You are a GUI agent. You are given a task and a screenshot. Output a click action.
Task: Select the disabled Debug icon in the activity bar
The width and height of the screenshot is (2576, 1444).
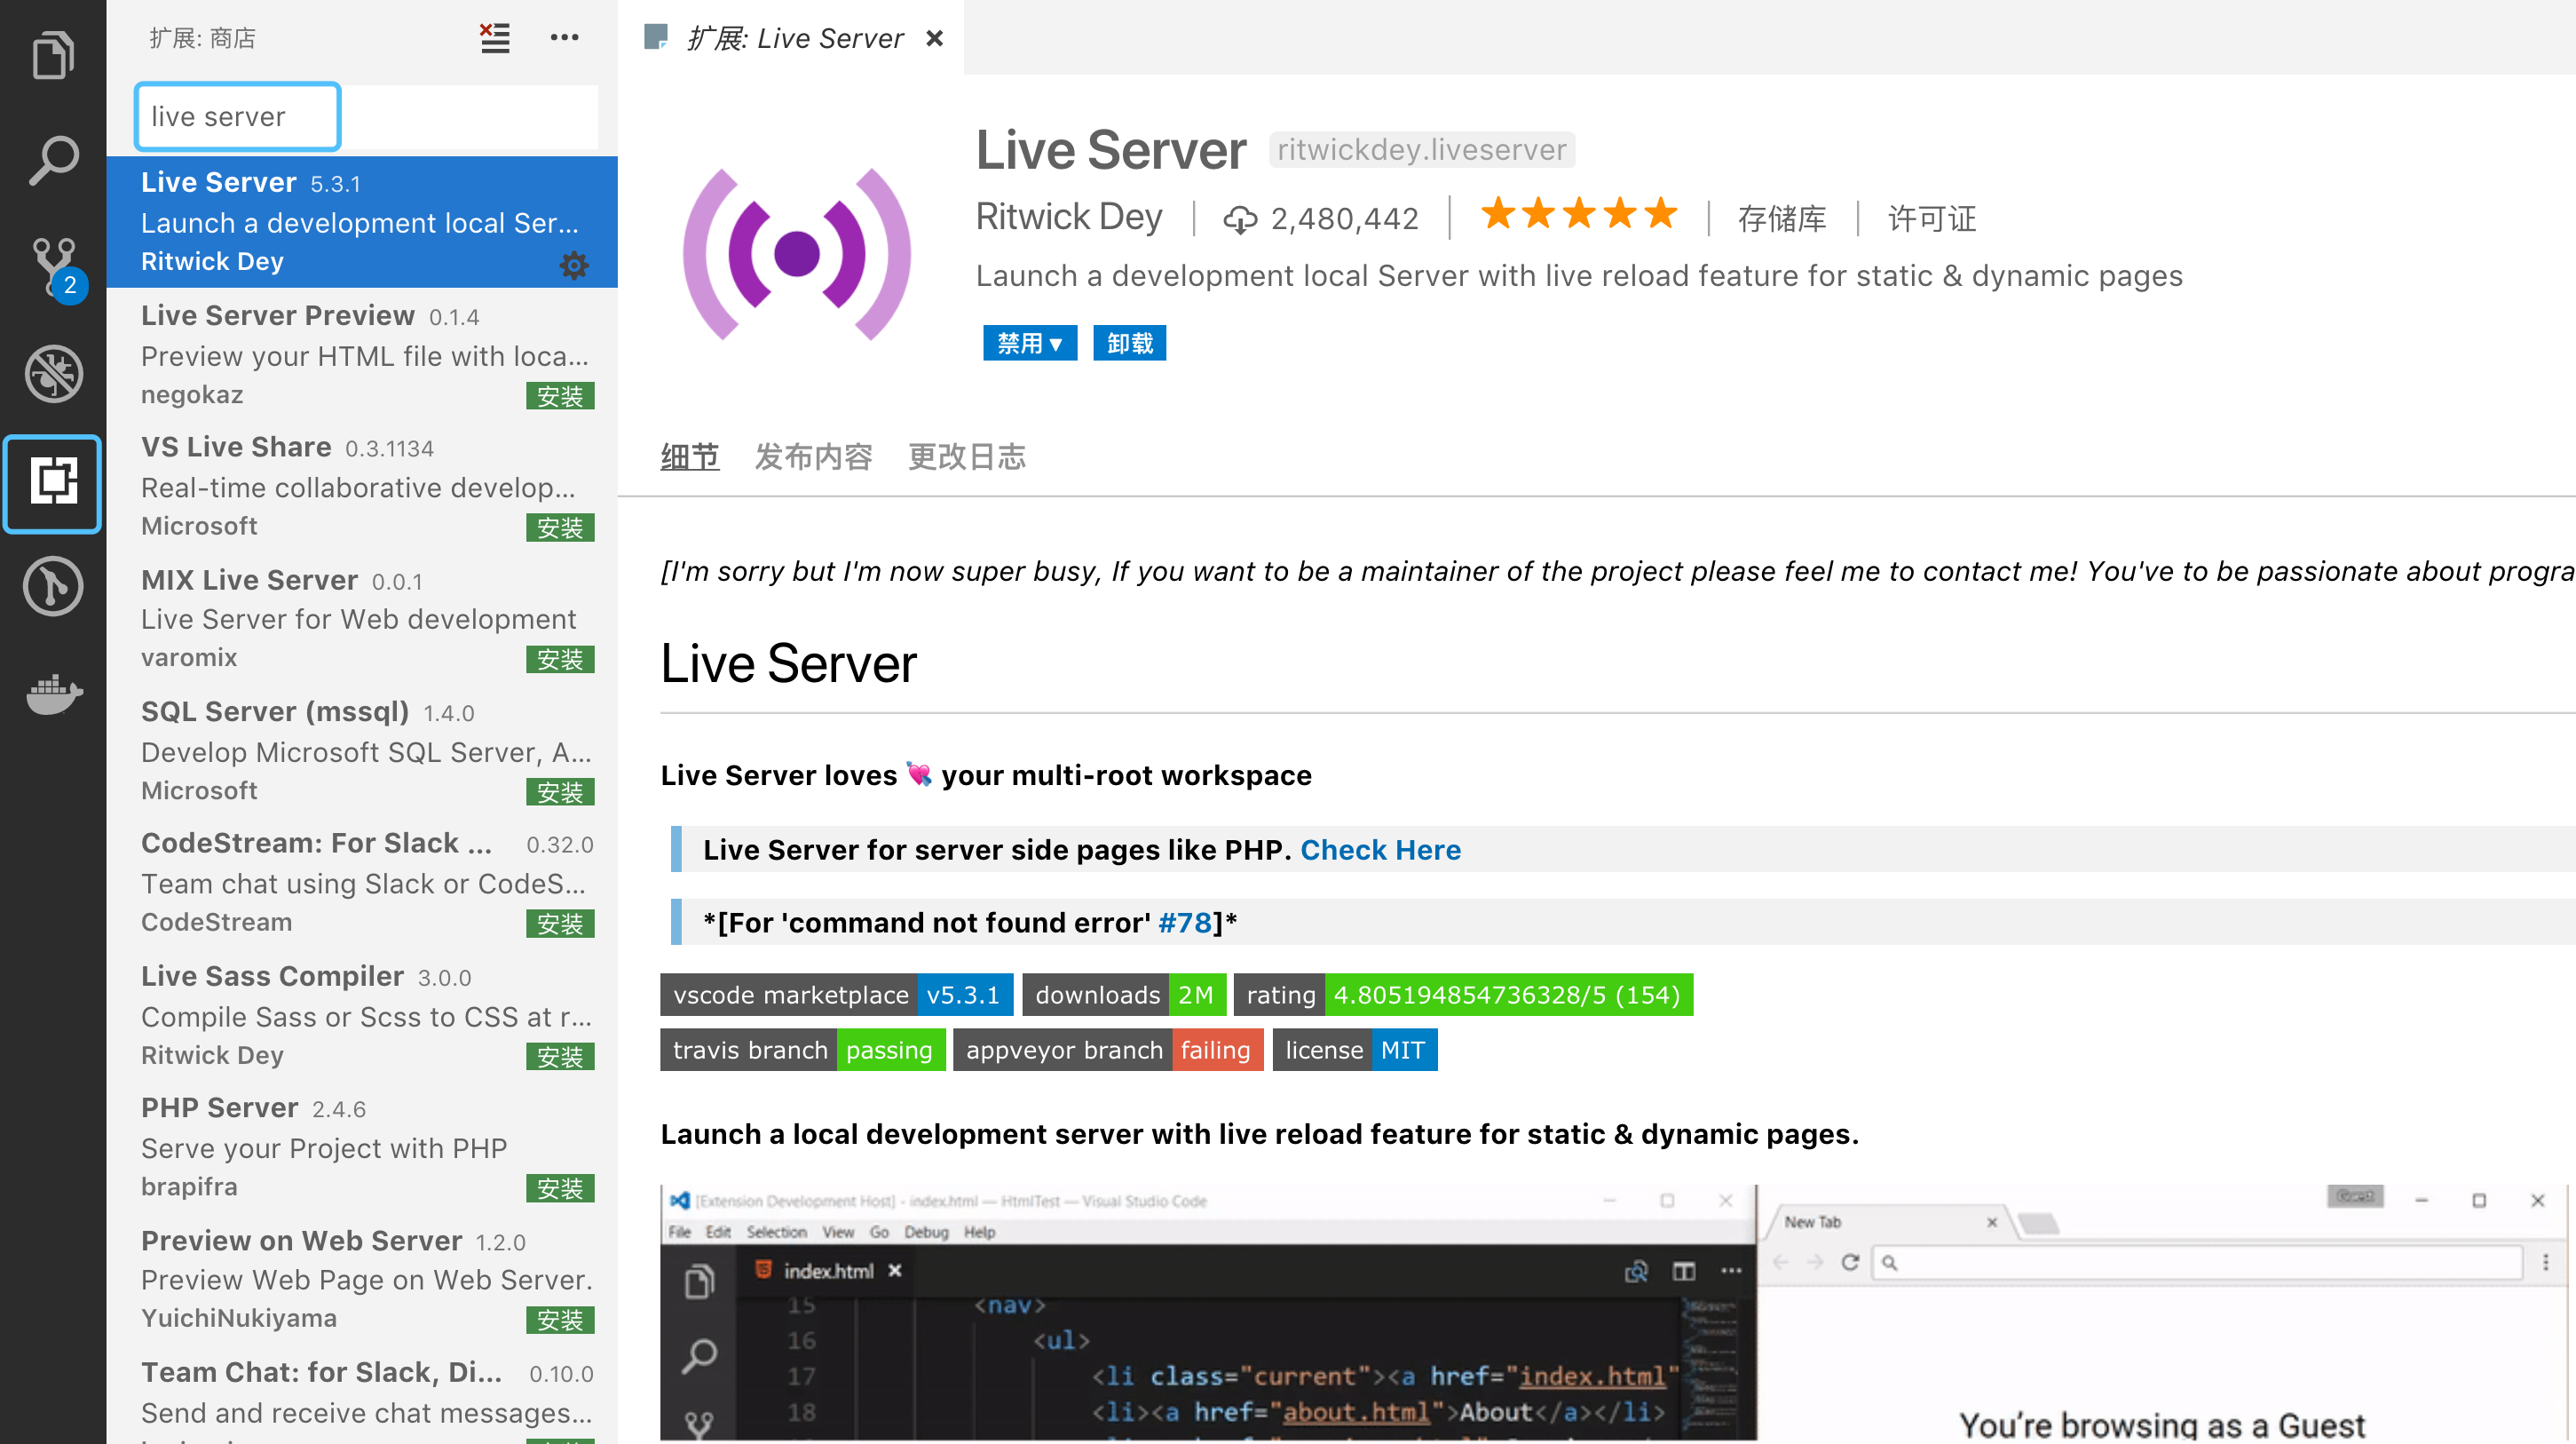coord(52,373)
